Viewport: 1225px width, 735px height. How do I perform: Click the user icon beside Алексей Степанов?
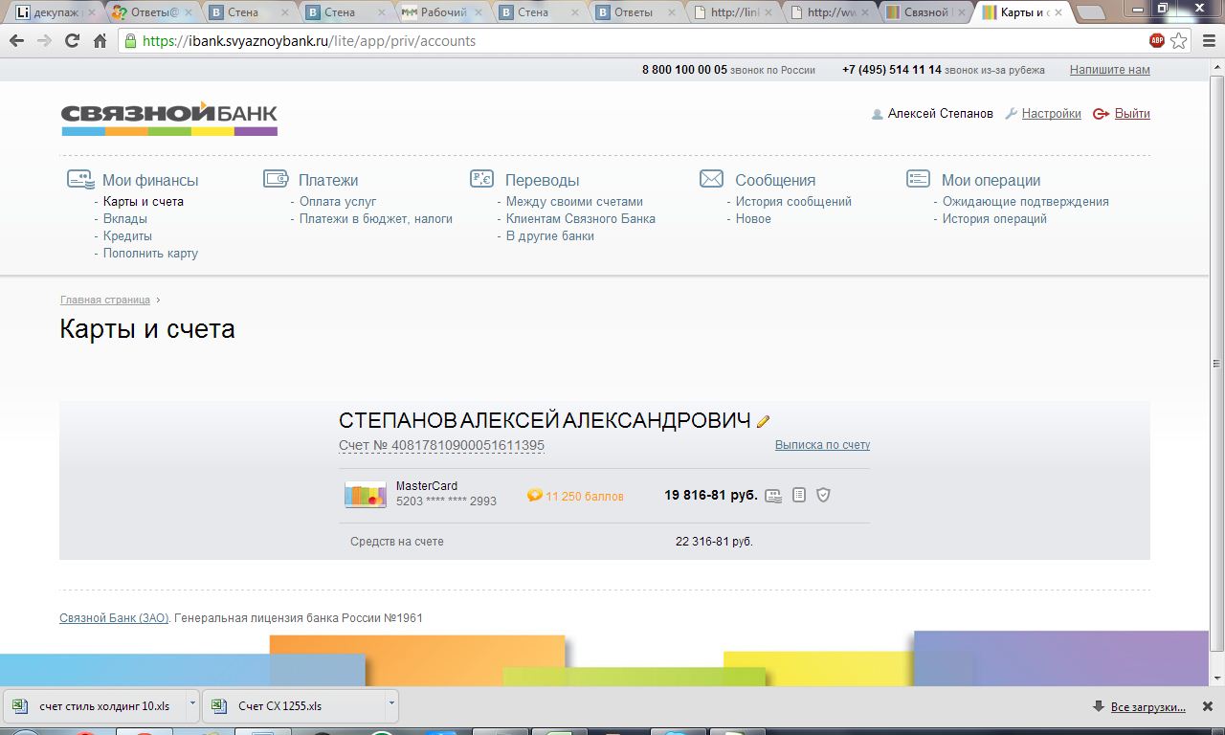[877, 114]
